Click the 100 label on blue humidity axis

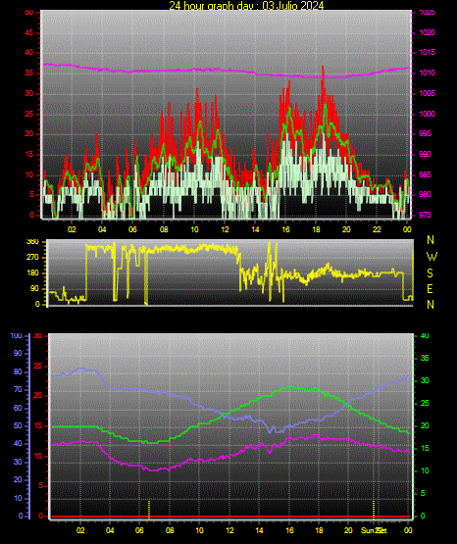click(17, 336)
